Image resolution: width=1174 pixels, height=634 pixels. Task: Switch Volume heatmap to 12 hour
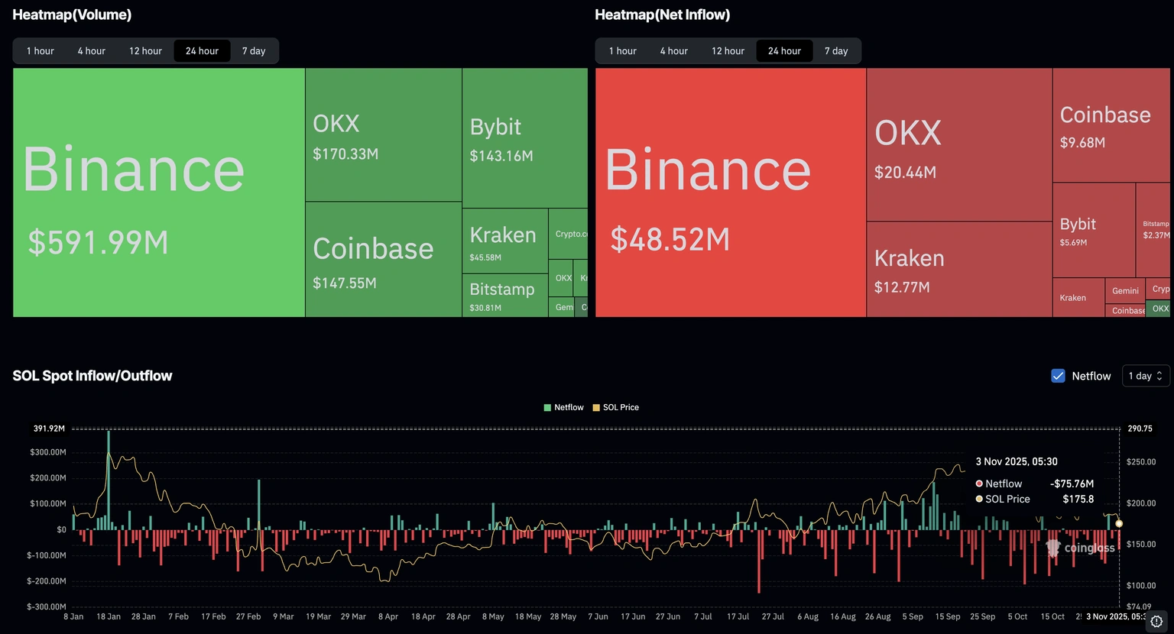(145, 51)
